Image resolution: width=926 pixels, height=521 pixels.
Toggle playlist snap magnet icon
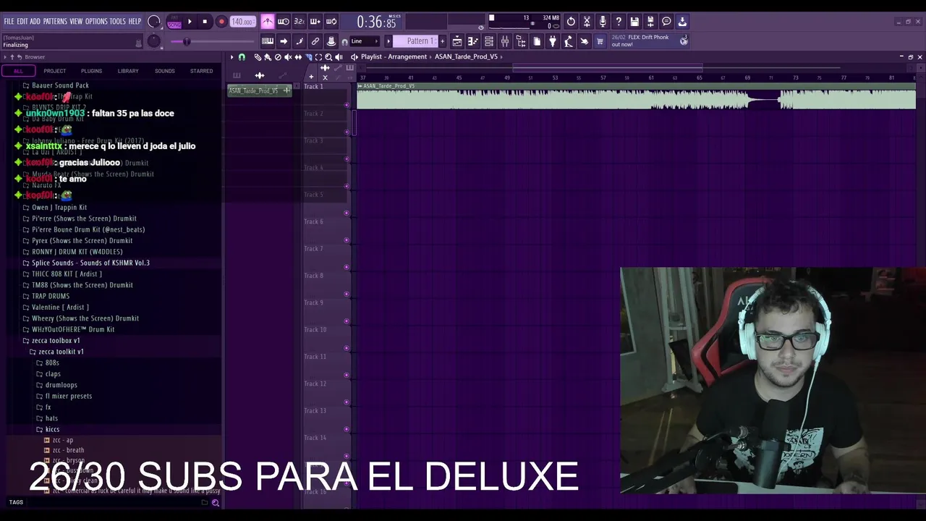point(242,57)
